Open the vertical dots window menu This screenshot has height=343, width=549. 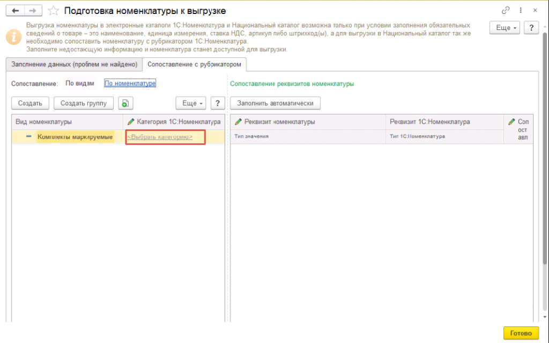pyautogui.click(x=520, y=10)
